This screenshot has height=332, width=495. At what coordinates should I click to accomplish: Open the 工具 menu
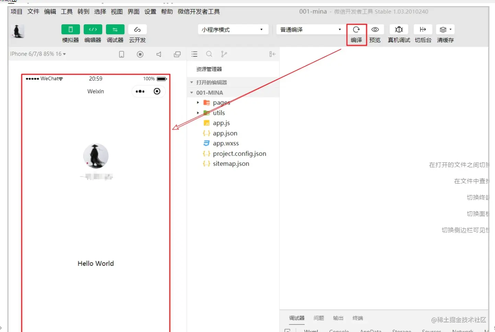click(x=67, y=12)
